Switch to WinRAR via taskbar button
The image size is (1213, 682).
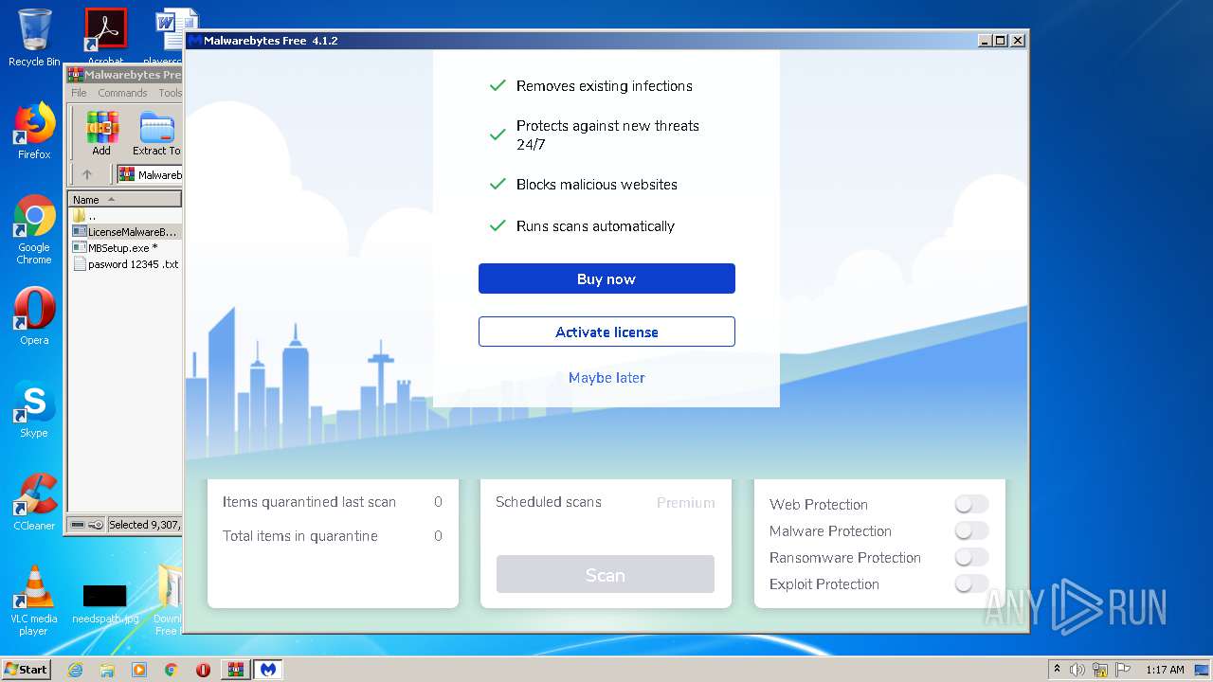[235, 670]
